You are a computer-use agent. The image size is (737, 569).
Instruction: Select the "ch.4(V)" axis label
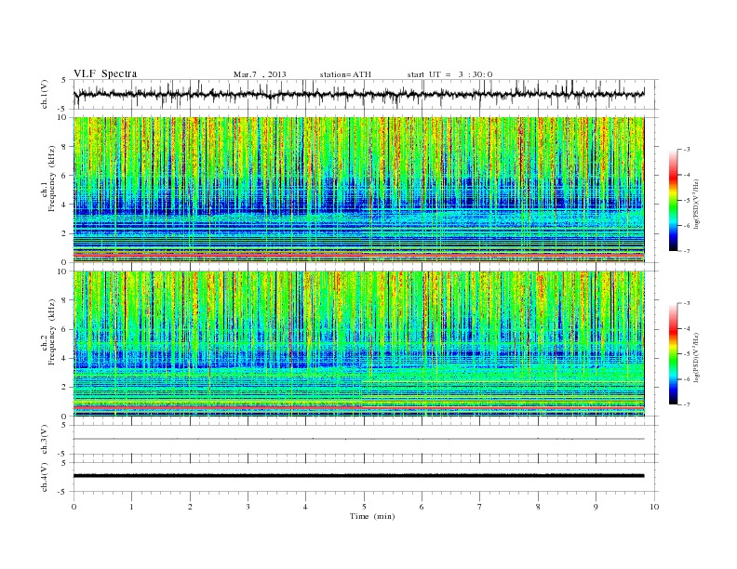point(44,477)
